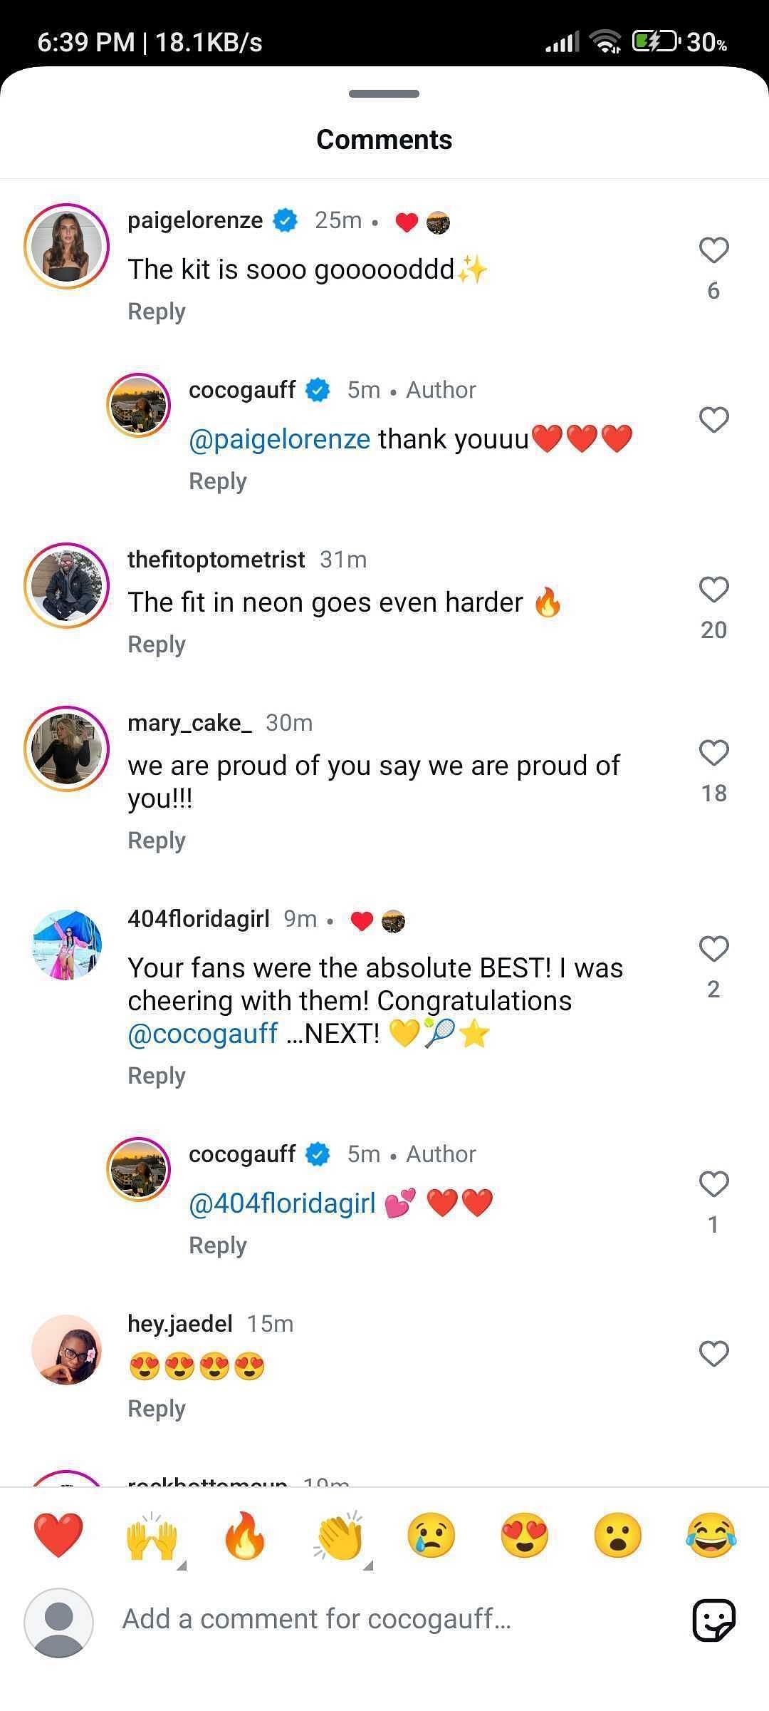Like thefitoptometrist's neon fit comment
769x1711 pixels.
[713, 590]
